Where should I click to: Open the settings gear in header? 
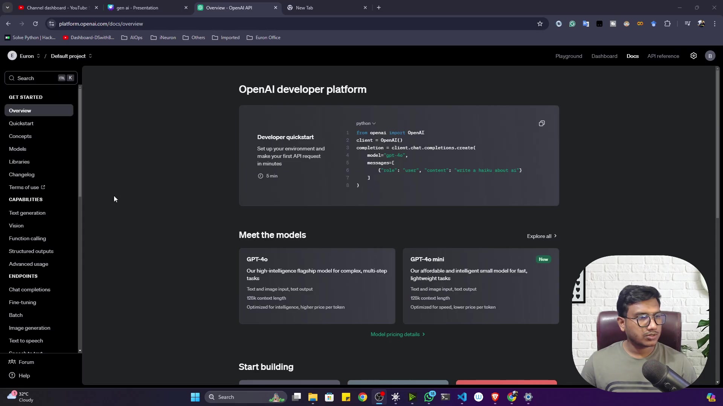coord(694,56)
